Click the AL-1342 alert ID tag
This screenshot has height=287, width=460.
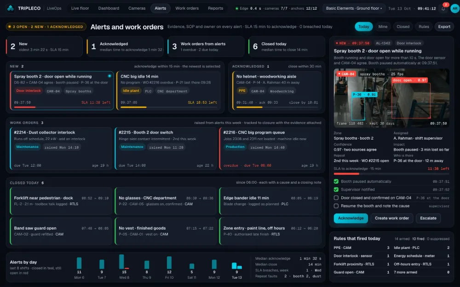coord(383,43)
